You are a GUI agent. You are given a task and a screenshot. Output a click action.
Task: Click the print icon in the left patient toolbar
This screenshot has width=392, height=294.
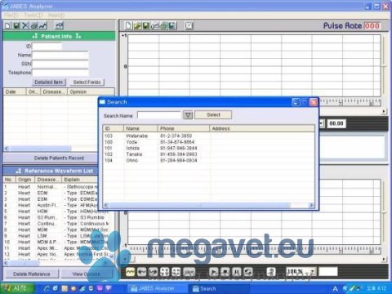tap(34, 26)
